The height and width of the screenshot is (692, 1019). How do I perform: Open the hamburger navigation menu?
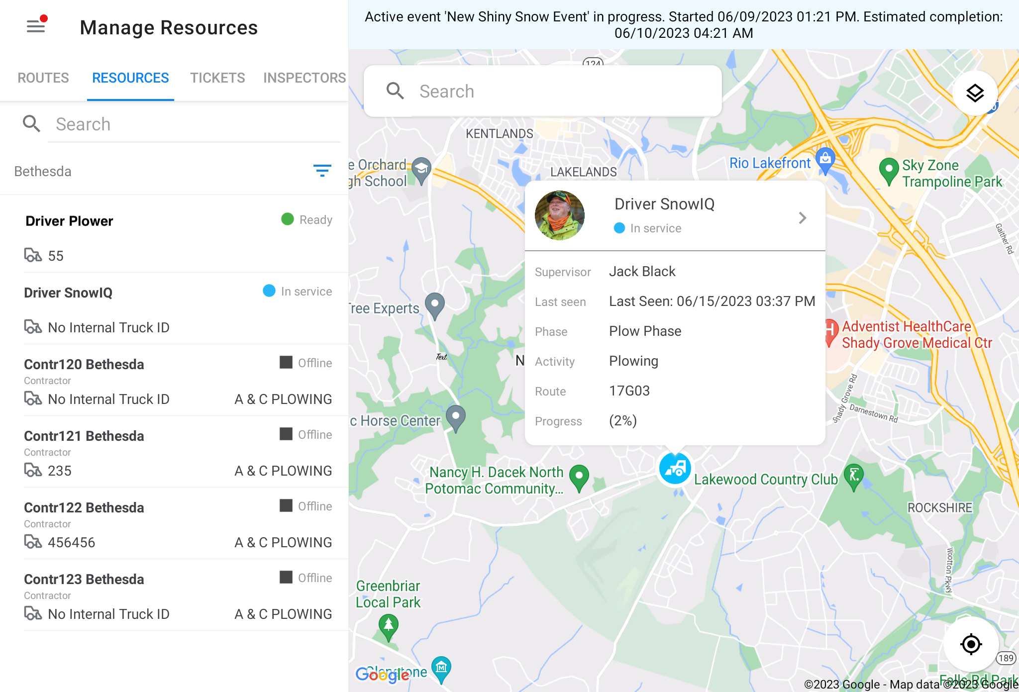pyautogui.click(x=36, y=26)
